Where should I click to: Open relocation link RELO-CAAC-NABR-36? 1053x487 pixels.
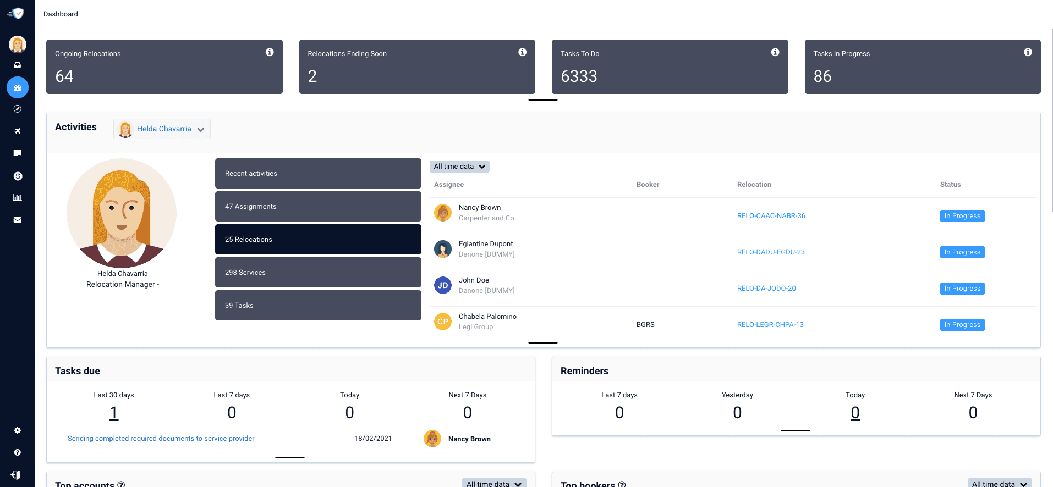[x=771, y=216]
